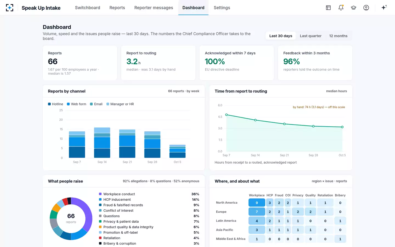The width and height of the screenshot is (395, 247).
Task: Open the Feedback within 3 months card
Action: [315, 63]
